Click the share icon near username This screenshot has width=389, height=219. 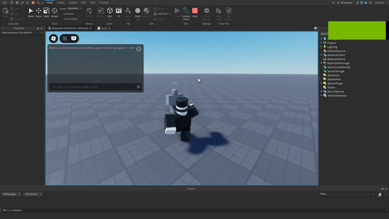tap(370, 3)
